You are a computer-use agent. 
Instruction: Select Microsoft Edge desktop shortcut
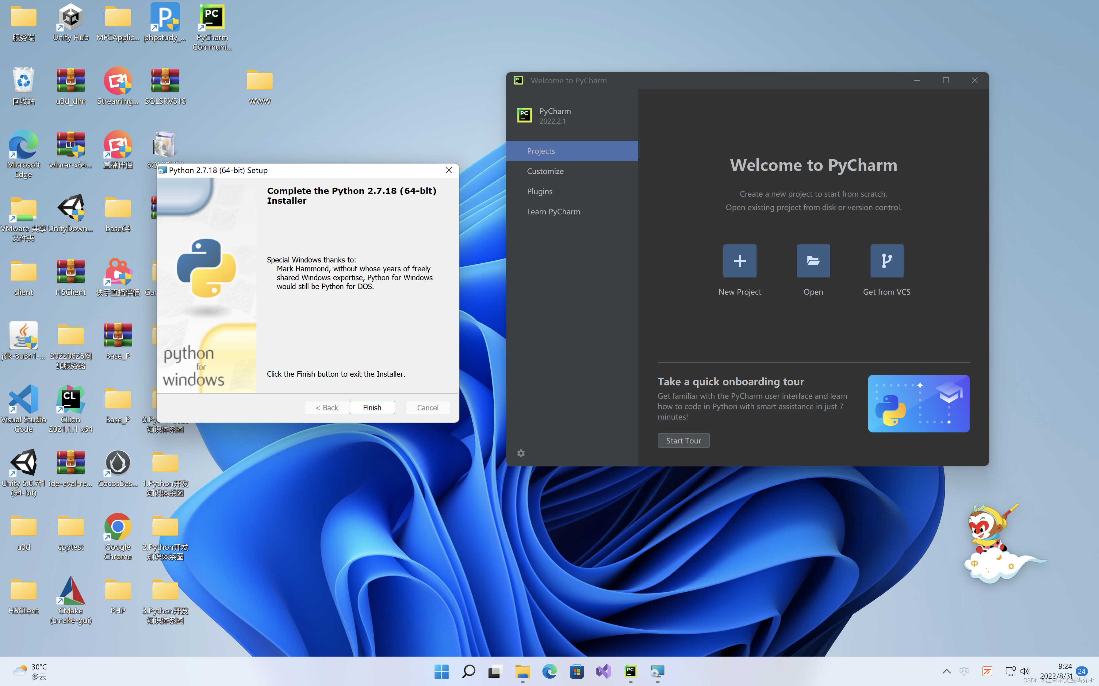tap(23, 154)
